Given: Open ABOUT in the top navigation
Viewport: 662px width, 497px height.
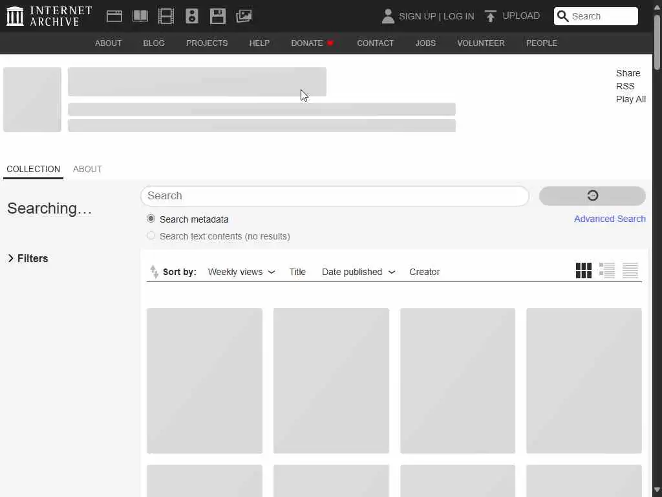Looking at the screenshot, I should click(108, 43).
